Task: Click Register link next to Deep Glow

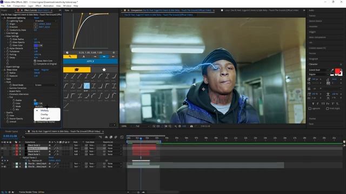Action: pyautogui.click(x=45, y=70)
